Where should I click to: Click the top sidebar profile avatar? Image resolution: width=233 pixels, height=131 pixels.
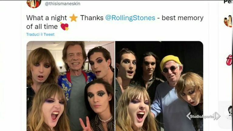tap(228, 21)
